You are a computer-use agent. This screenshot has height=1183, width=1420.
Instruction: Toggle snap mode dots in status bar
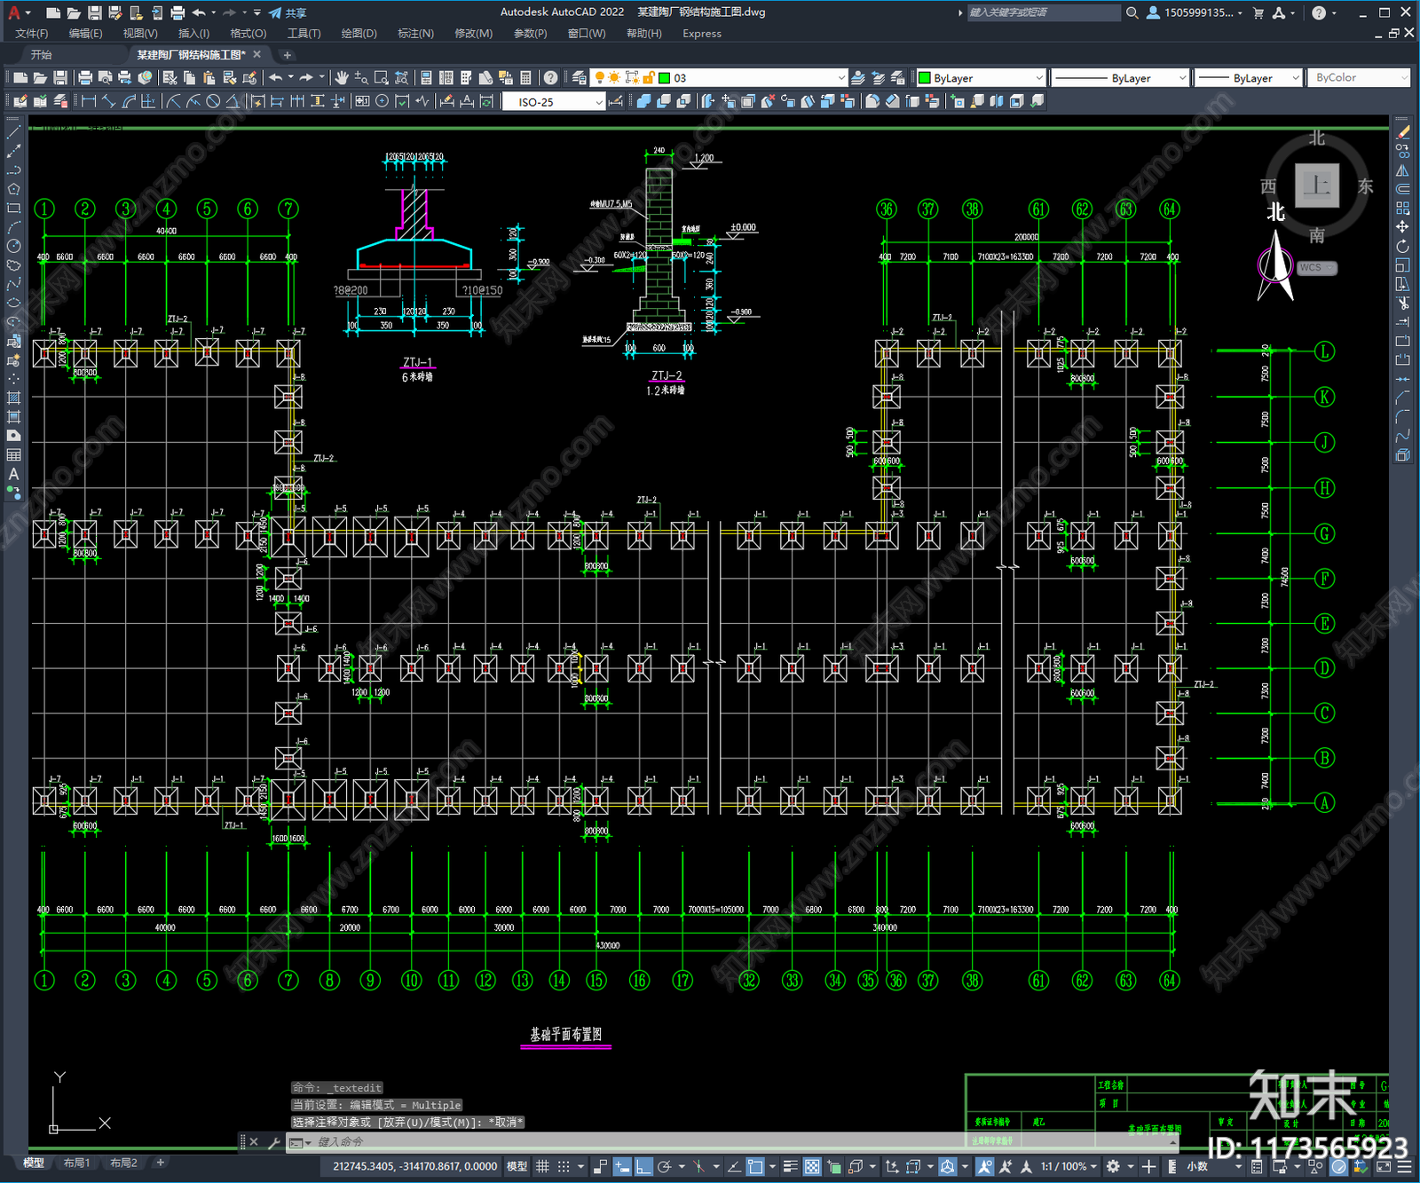(x=564, y=1166)
